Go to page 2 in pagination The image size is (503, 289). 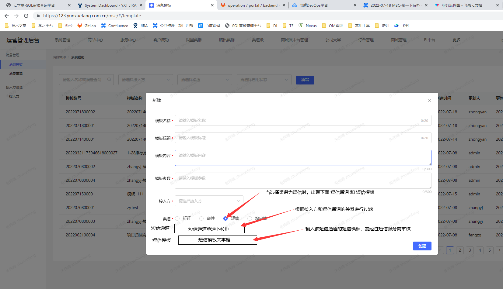pyautogui.click(x=460, y=250)
